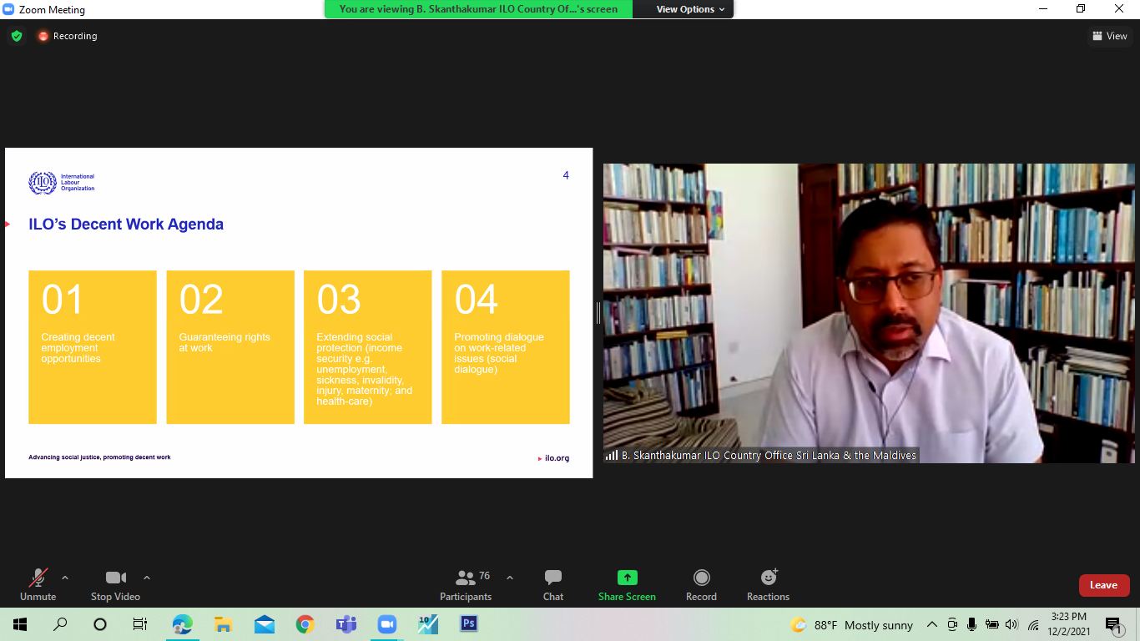1140x641 pixels.
Task: Click the shared slide content area
Action: click(299, 313)
